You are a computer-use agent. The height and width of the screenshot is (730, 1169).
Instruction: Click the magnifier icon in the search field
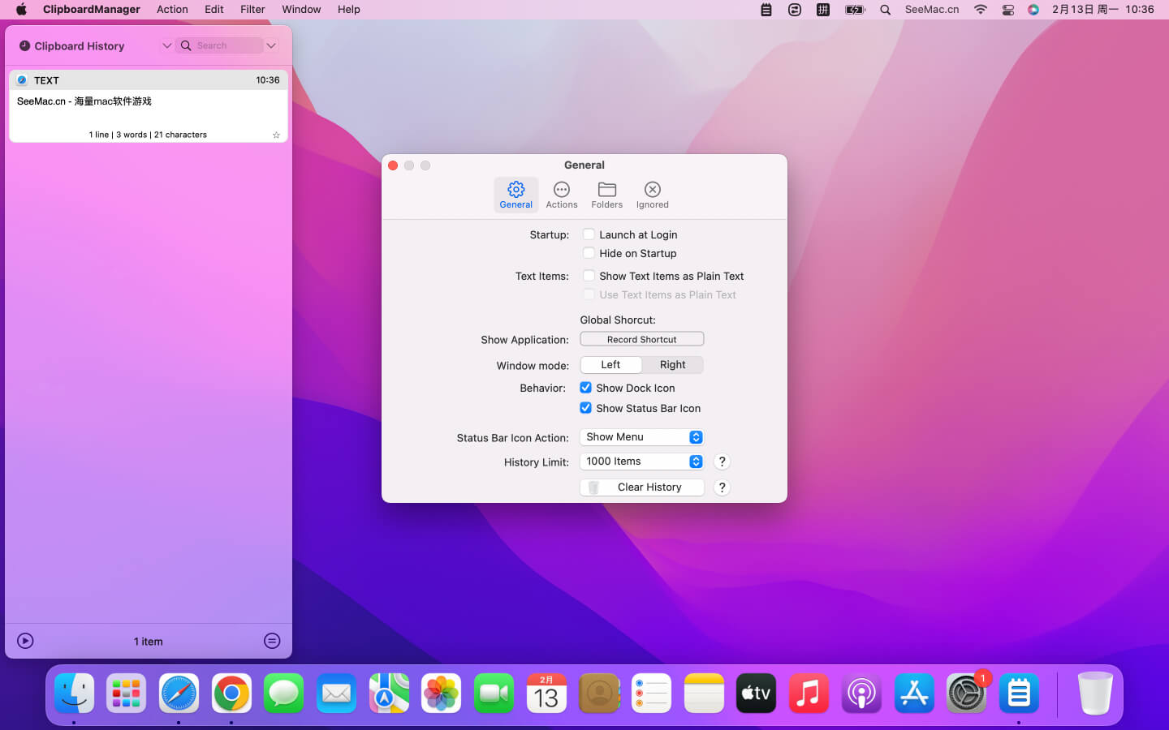tap(186, 45)
